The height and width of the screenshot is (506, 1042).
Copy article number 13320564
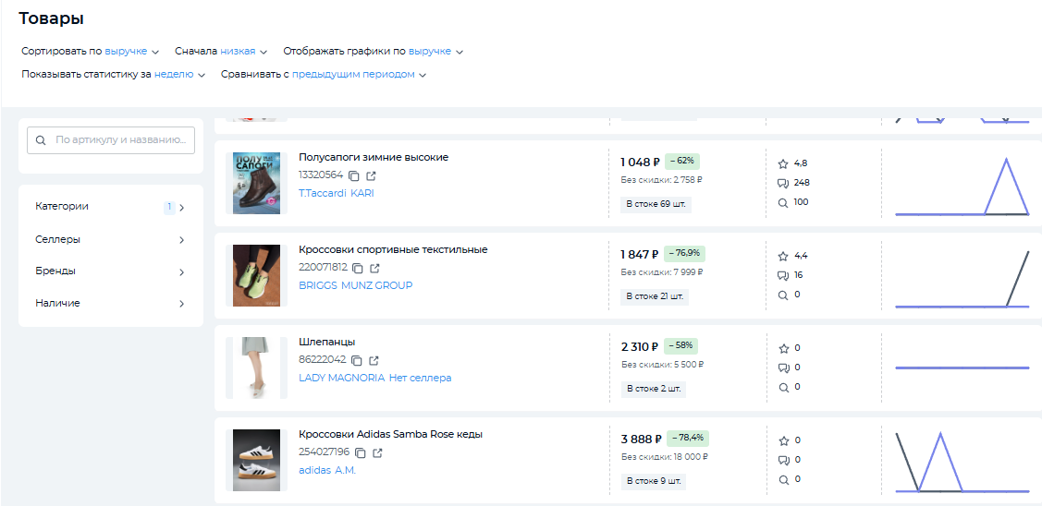click(355, 175)
